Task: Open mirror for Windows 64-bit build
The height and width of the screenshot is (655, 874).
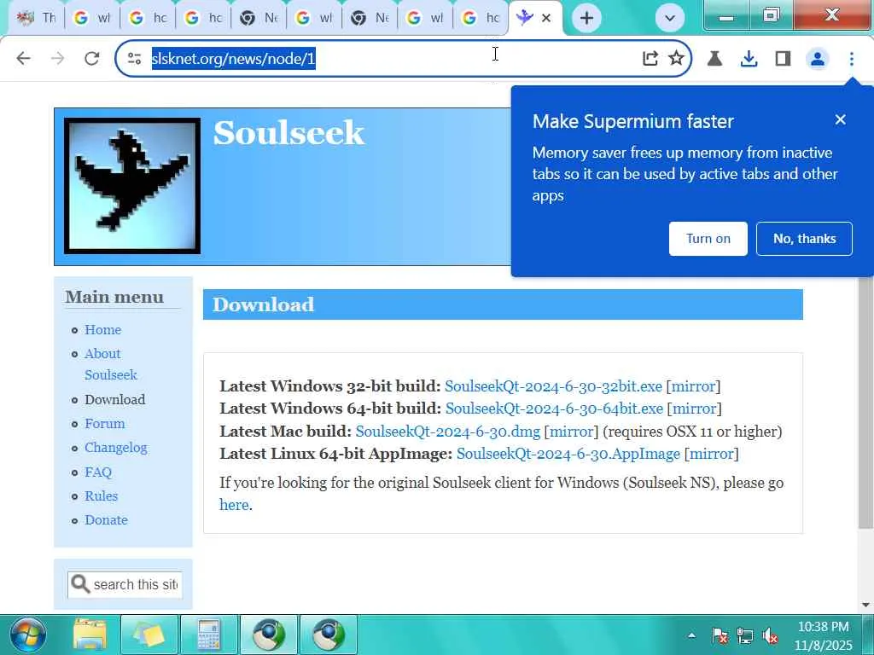Action: click(694, 409)
